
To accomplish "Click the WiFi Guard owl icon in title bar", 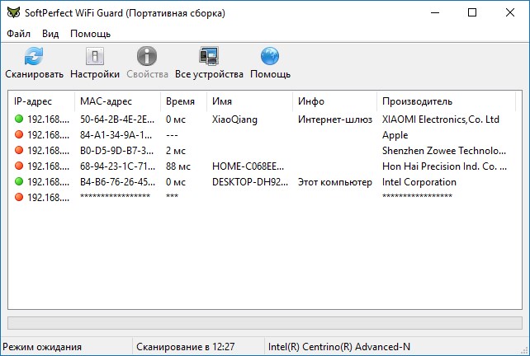I will click(x=13, y=13).
